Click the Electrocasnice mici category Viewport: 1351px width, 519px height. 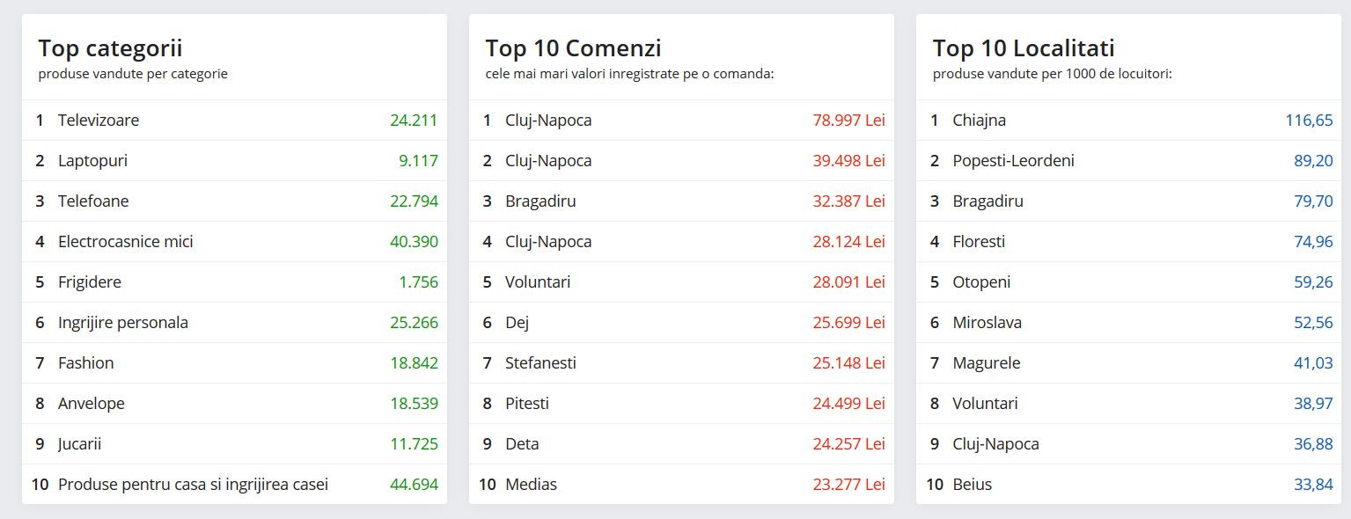click(125, 242)
